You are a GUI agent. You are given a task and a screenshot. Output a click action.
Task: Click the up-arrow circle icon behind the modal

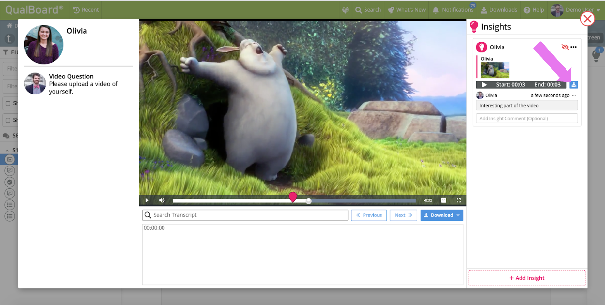[9, 39]
